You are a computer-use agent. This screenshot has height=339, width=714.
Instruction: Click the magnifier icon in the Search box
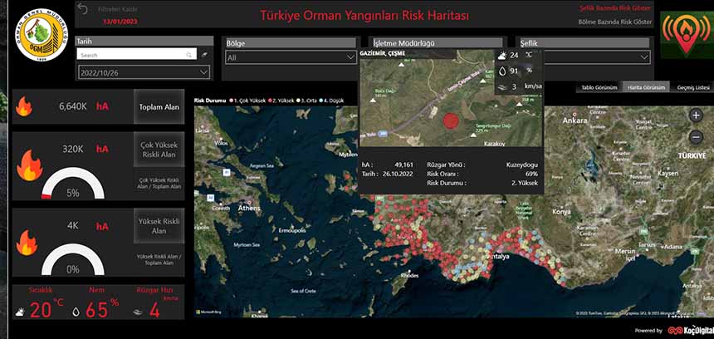[x=188, y=55]
